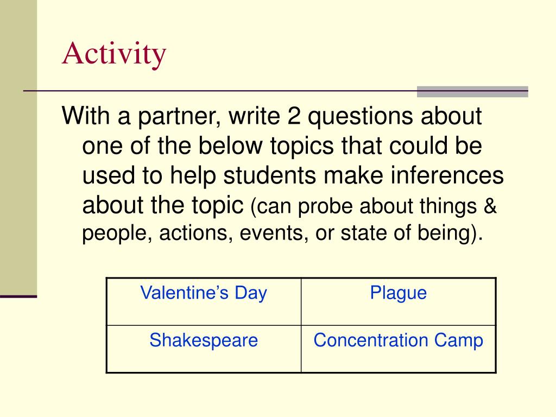Select the "Plague" table cell
The height and width of the screenshot is (417, 556).
coord(398,302)
